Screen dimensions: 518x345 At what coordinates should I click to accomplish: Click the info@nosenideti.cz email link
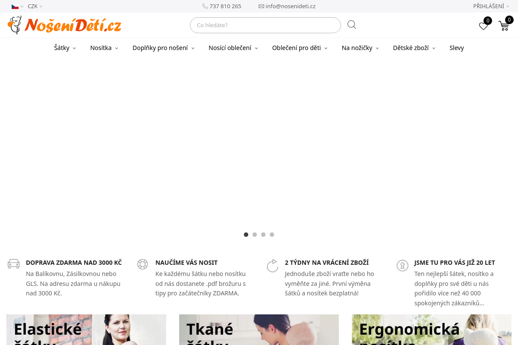(x=291, y=6)
